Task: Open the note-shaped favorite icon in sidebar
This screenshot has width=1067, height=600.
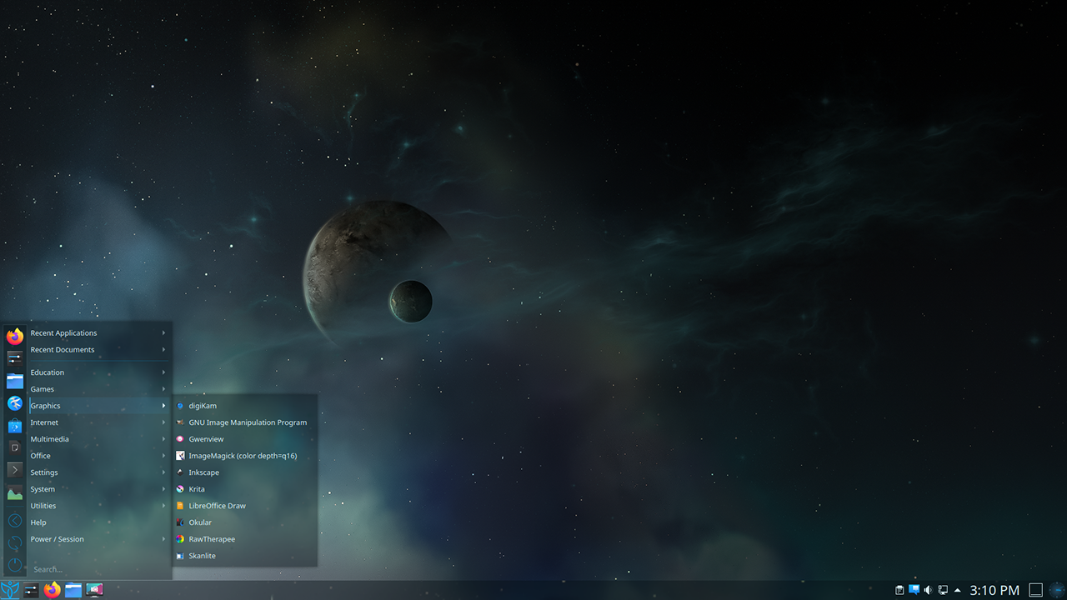Action: (15, 447)
